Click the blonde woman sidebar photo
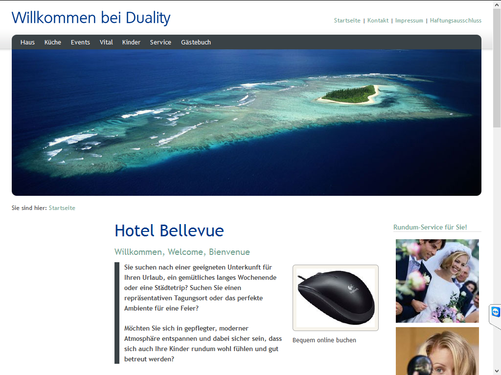 click(x=437, y=351)
